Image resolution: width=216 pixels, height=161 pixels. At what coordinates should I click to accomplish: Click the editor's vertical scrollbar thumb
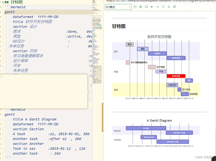coord(102,117)
